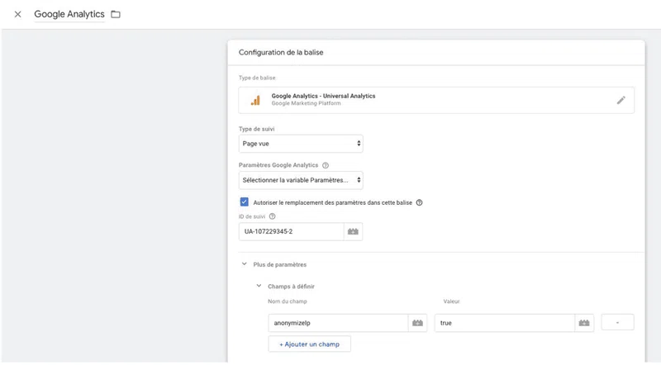This screenshot has height=365, width=661.
Task: Click the pencil icon to edit tag type
Action: pyautogui.click(x=621, y=100)
